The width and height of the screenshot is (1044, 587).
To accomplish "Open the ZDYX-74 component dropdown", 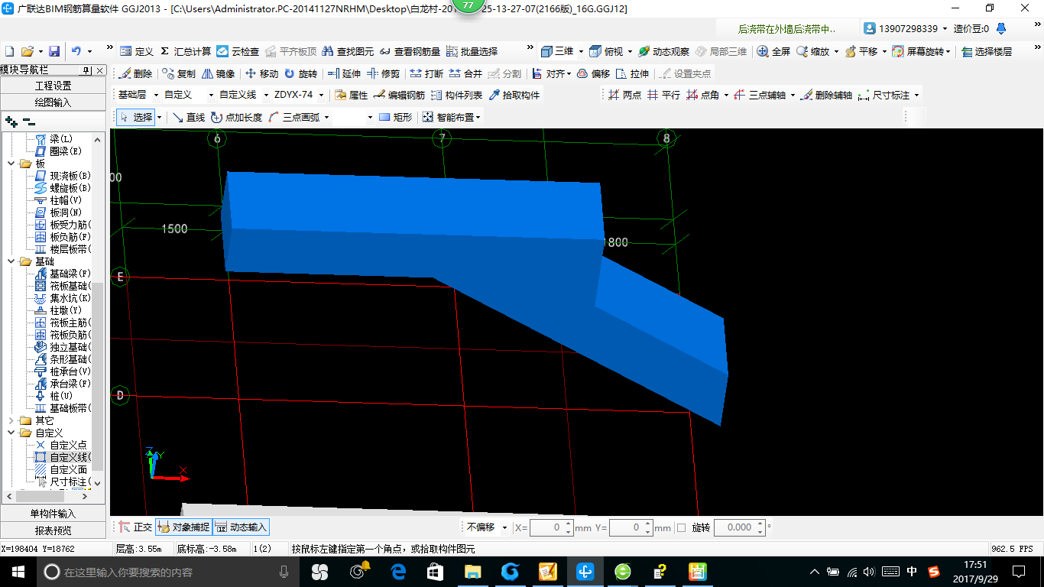I will click(x=322, y=95).
